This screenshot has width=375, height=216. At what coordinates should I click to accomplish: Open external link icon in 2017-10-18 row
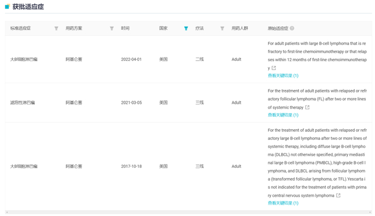[338, 196]
